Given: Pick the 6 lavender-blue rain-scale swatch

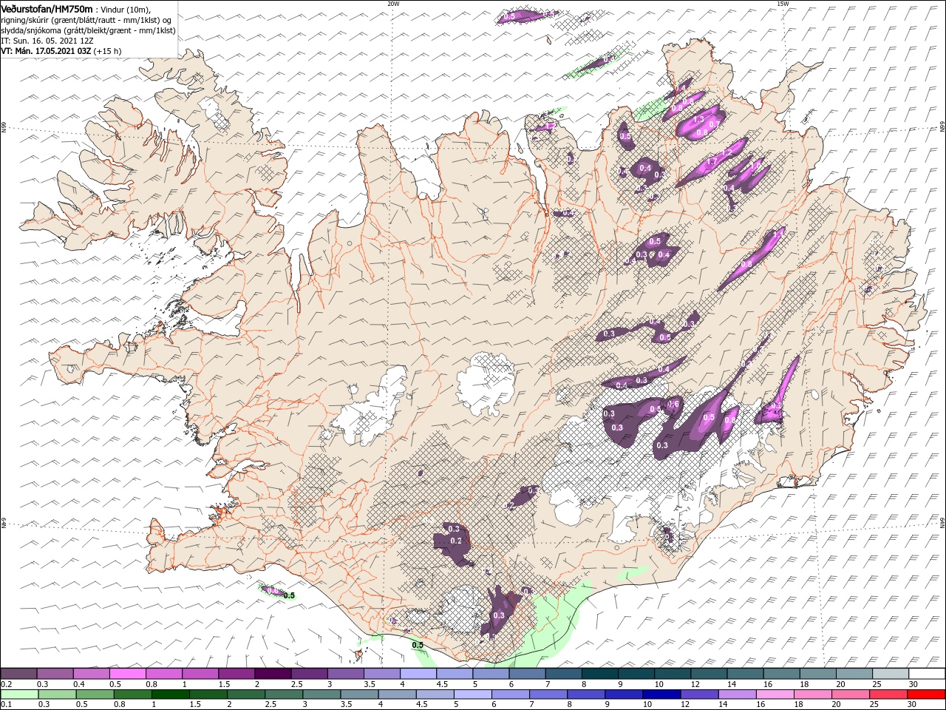Looking at the screenshot, I should (x=511, y=694).
